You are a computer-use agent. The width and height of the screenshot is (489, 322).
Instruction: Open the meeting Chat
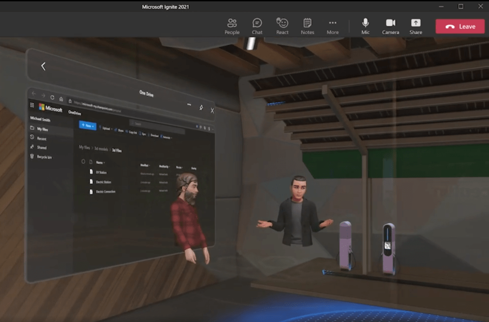[x=257, y=26]
